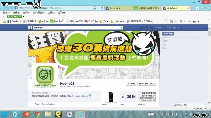Viewport: 211px width, 118px height.
Task: Click the Print icon in command bar
Action: (x=194, y=21)
